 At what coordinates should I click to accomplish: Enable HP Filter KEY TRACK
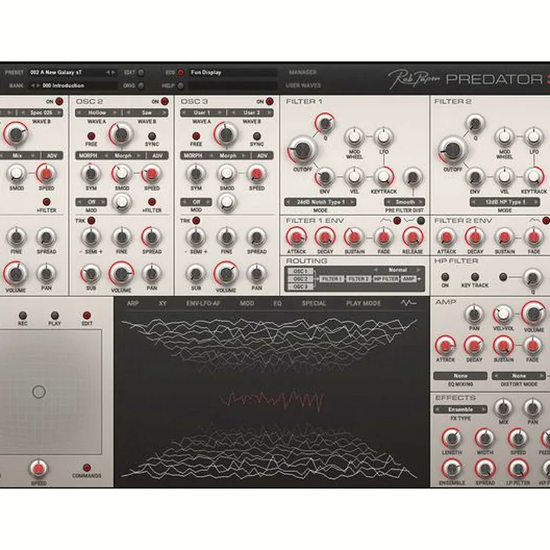(474, 277)
